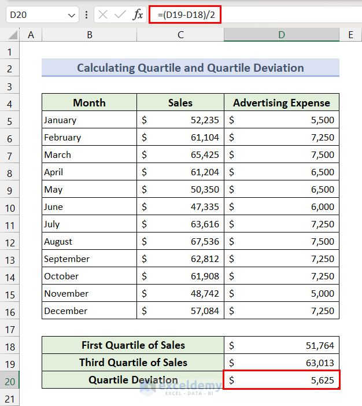Select the title cell Calculating Quartile and Quartile Deviation

coord(190,68)
